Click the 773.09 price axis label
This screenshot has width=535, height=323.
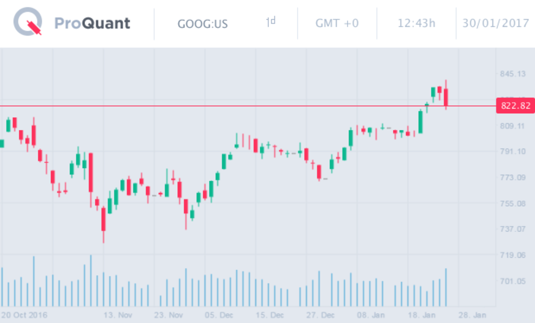[x=513, y=178]
